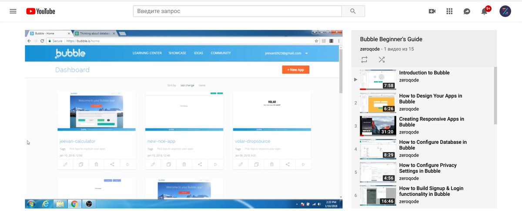Click copy icon for jeevan-calculator
Image resolution: width=522 pixels, height=211 pixels.
[81, 165]
